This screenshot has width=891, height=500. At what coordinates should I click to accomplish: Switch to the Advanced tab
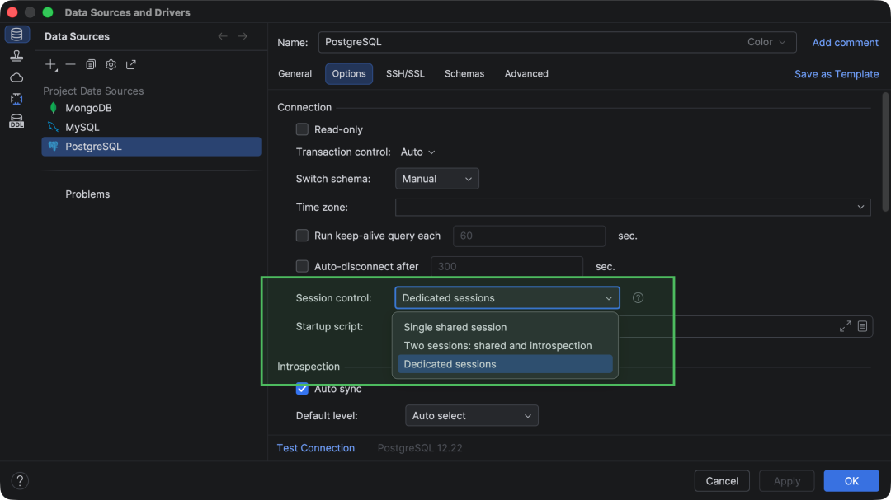pyautogui.click(x=526, y=74)
